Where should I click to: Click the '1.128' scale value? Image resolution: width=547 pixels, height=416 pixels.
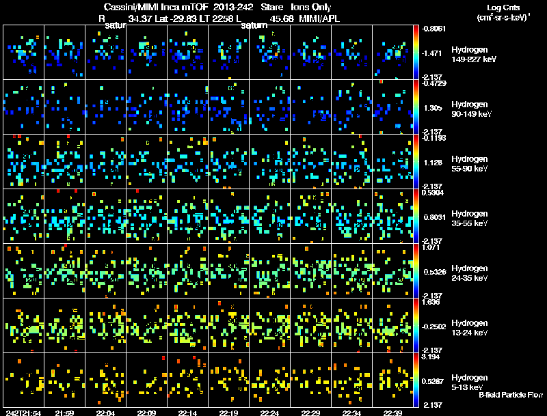(433, 163)
